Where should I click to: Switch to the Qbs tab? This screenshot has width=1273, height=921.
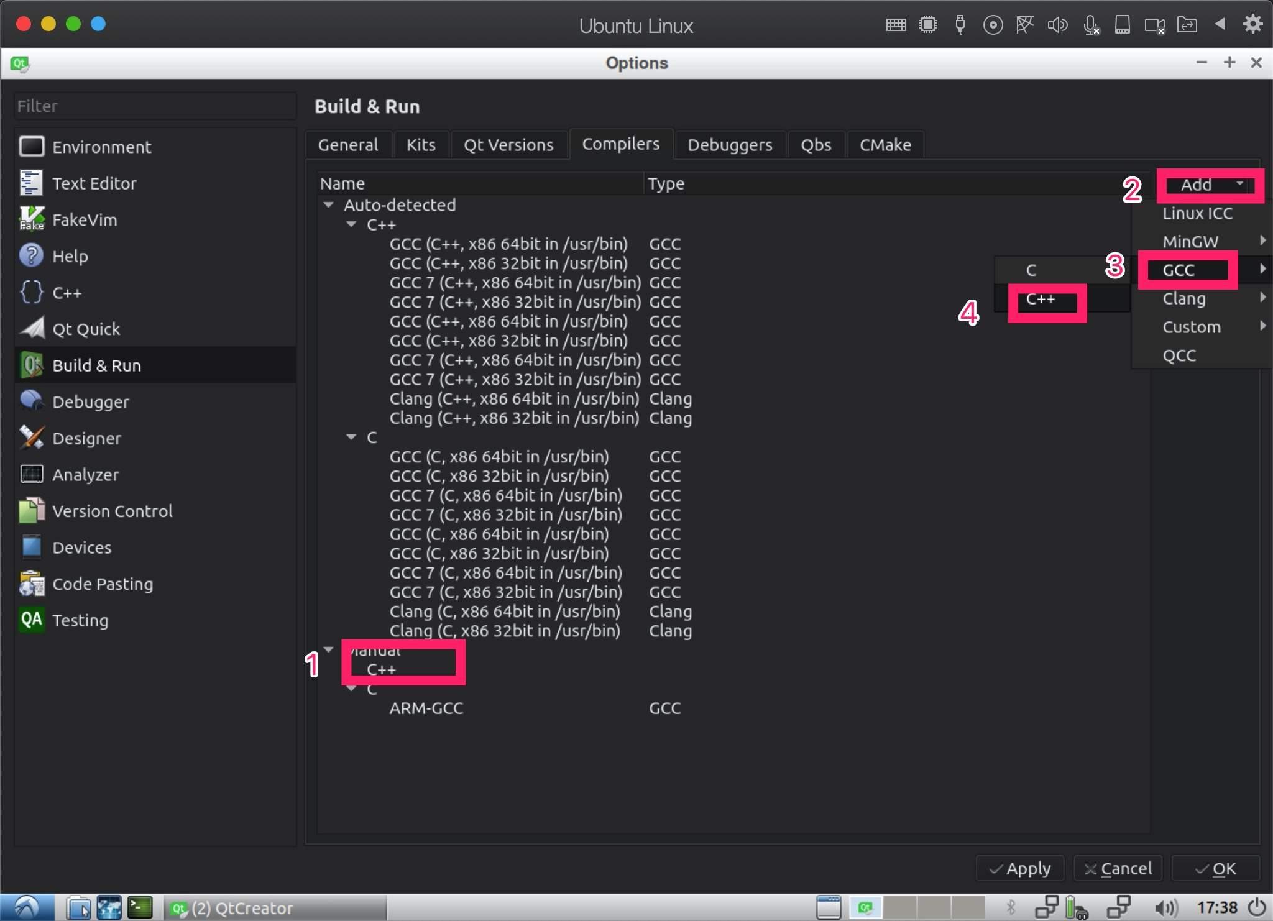tap(816, 145)
